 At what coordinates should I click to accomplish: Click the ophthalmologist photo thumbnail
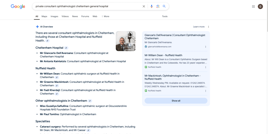(x=126, y=41)
